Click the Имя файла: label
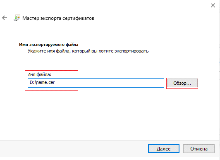The width and height of the screenshot is (220, 160). [x=39, y=74]
